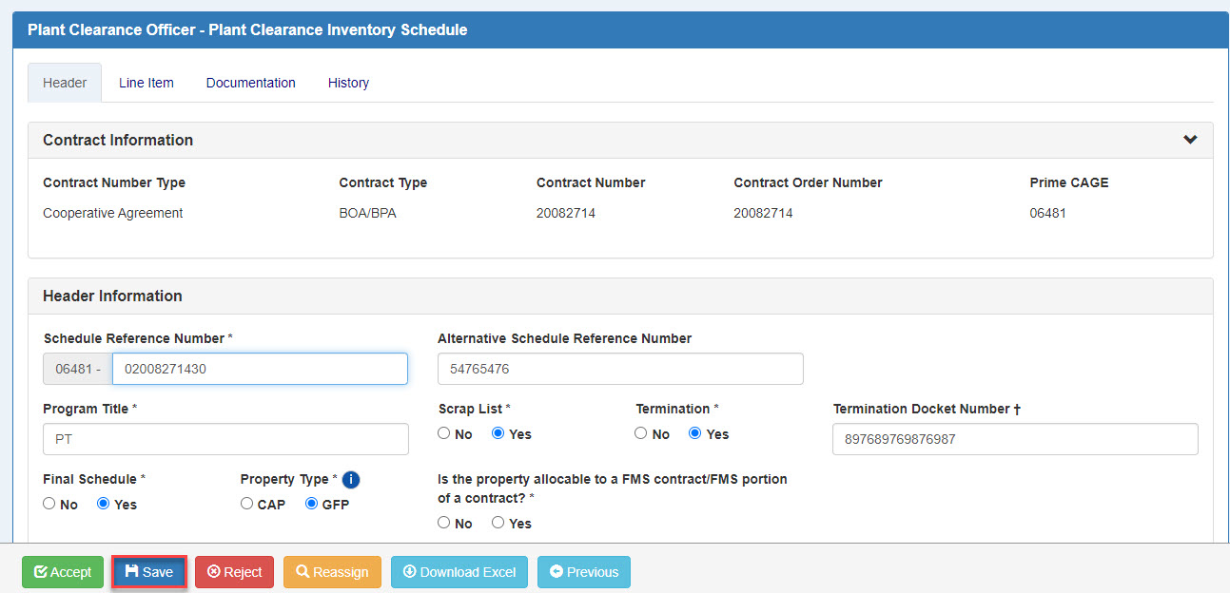This screenshot has height=593, width=1230.
Task: Choose No for Termination
Action: [641, 434]
